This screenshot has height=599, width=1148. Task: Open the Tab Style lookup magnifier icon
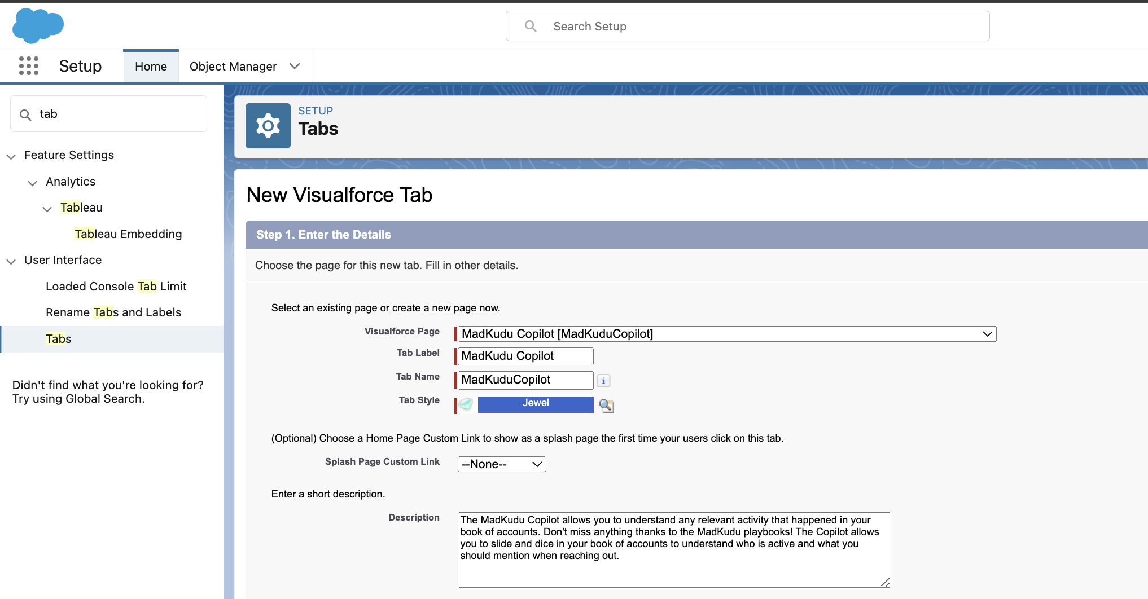pyautogui.click(x=607, y=406)
